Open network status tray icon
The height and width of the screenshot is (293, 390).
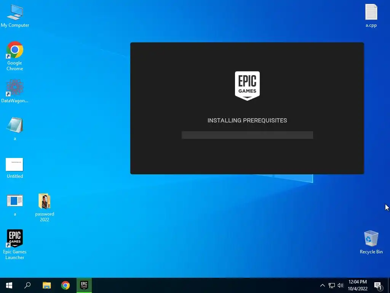[332, 285]
